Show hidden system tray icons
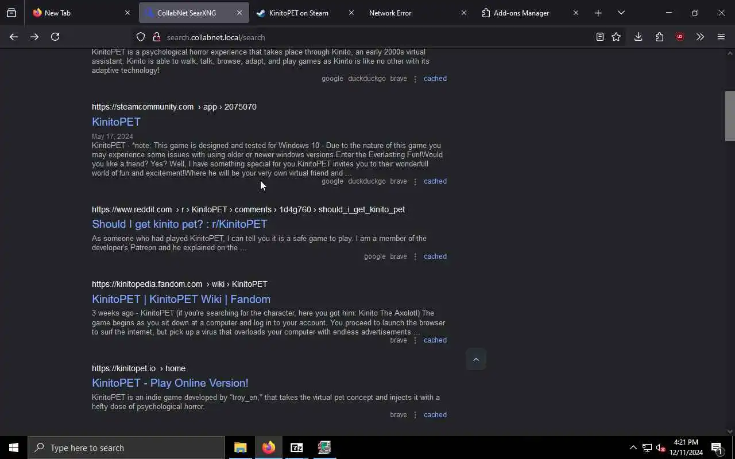Image resolution: width=735 pixels, height=459 pixels. click(633, 448)
